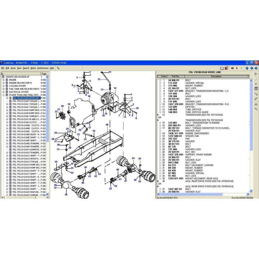Tick checkbox for item 35 MOUNT WELDMENT, REAR AXLE
The height and width of the screenshot is (259, 259).
point(160,179)
